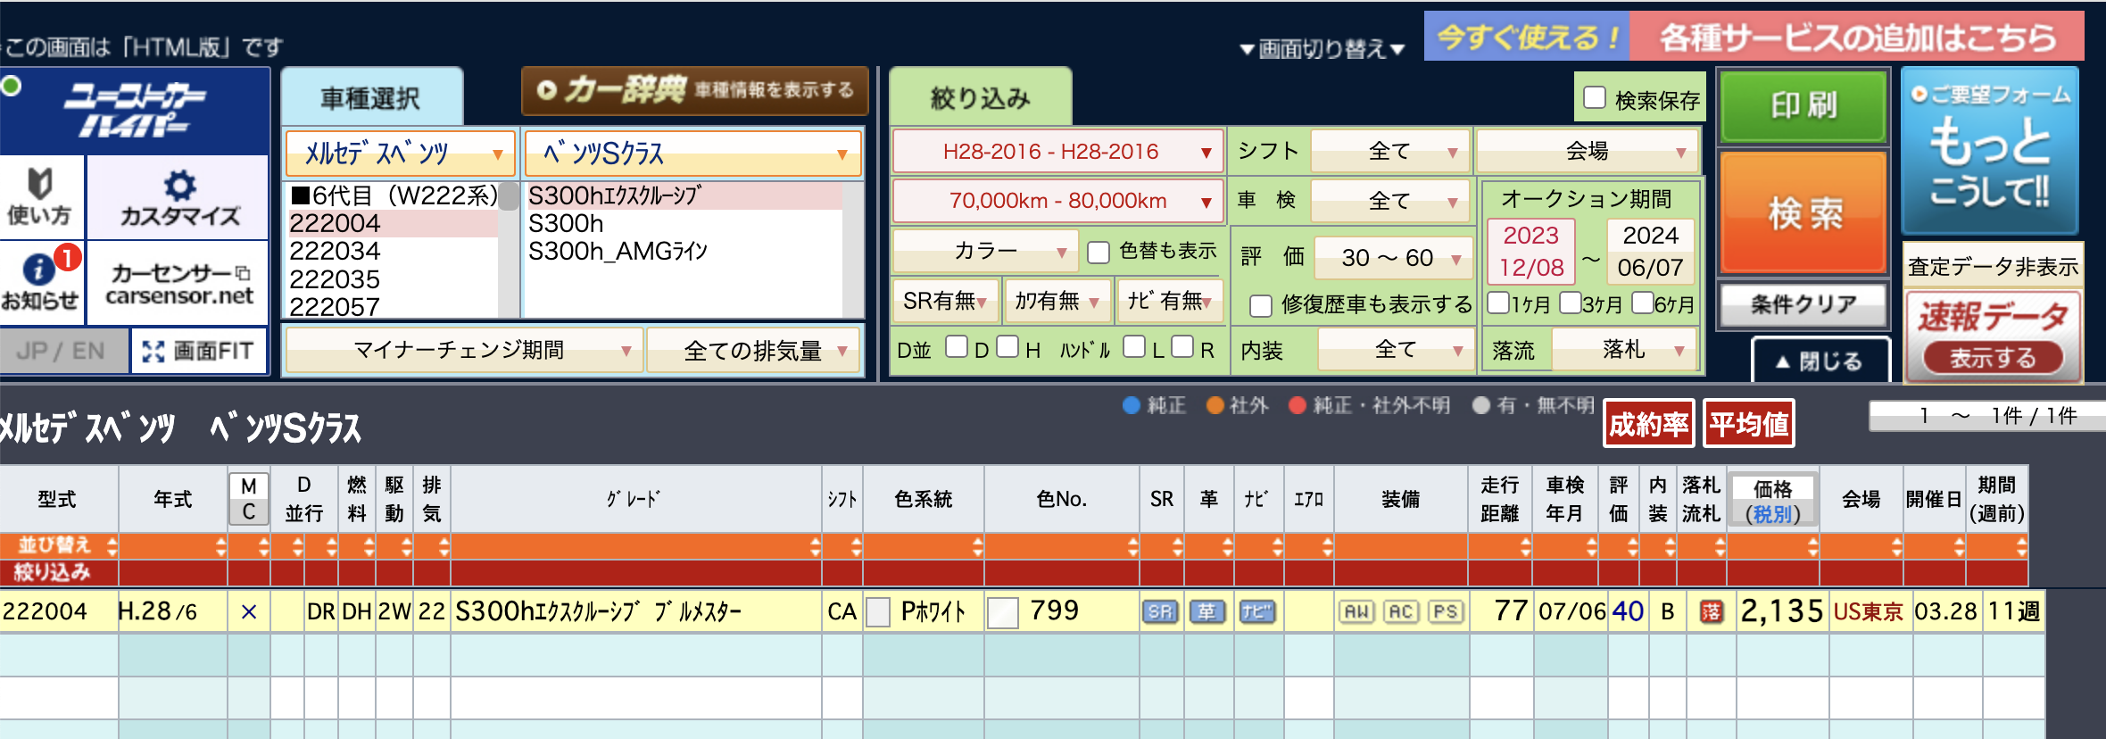Screen dimensions: 2106x739
Task: Click the 革 badge in result row
Action: (x=1206, y=611)
